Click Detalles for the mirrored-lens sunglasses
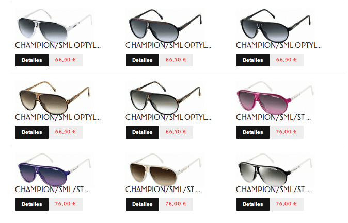The height and width of the screenshot is (223, 348). click(x=253, y=204)
